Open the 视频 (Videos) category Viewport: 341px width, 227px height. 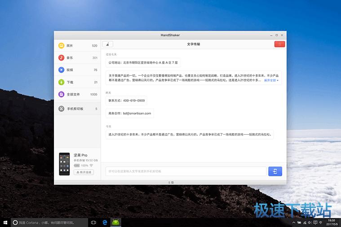(77, 70)
